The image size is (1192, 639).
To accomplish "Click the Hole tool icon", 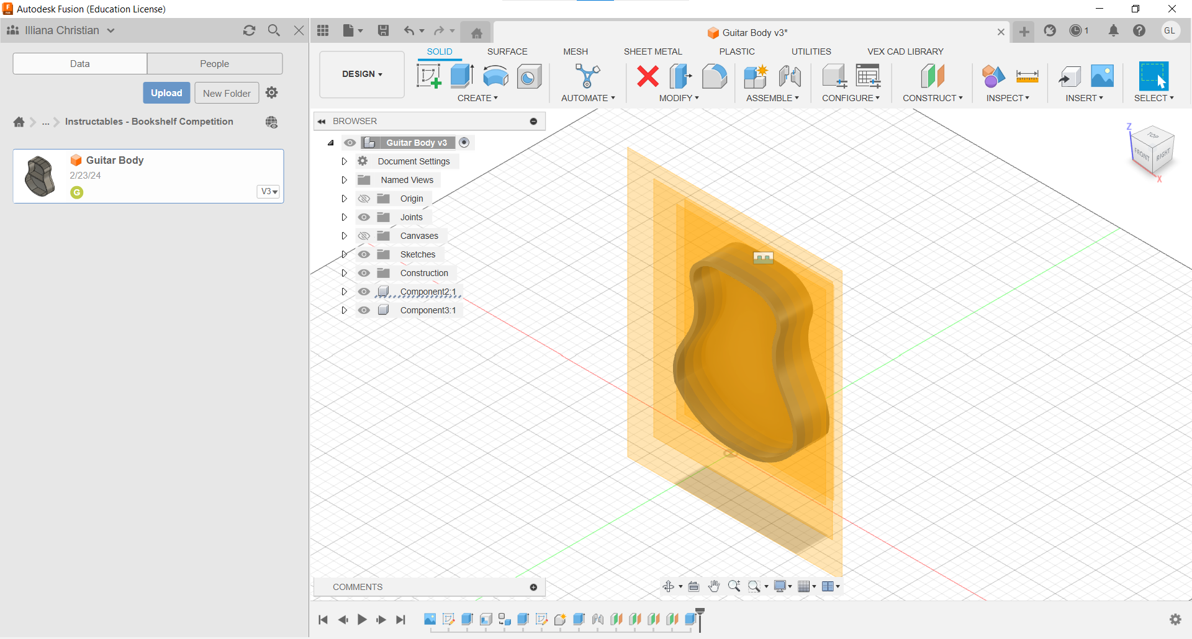I will 529,76.
